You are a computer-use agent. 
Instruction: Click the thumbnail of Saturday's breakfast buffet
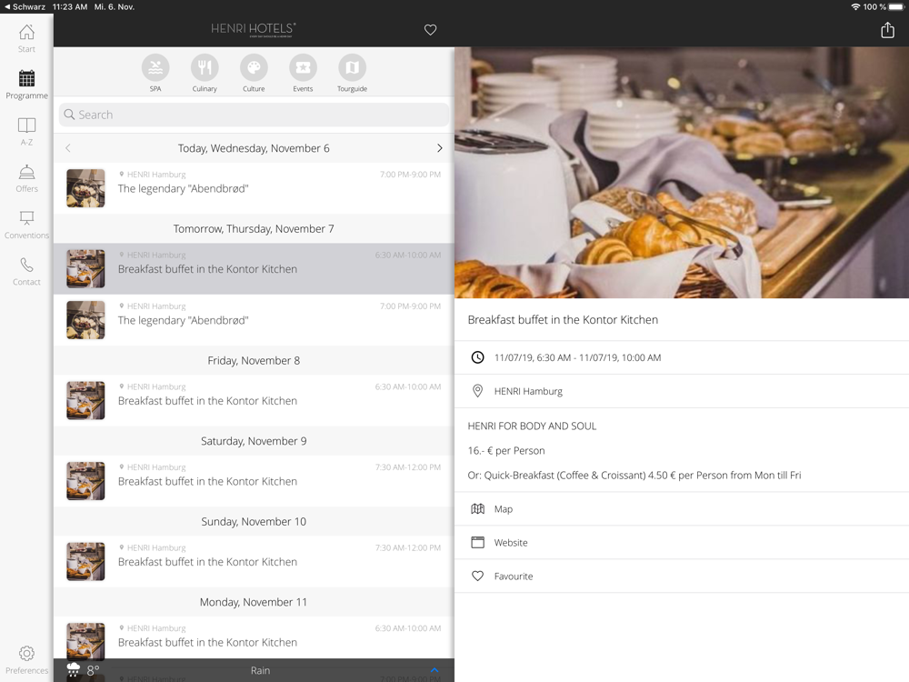pos(85,481)
